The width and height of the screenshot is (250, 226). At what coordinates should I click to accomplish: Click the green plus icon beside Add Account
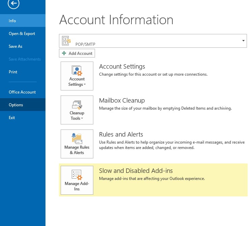[x=64, y=53]
